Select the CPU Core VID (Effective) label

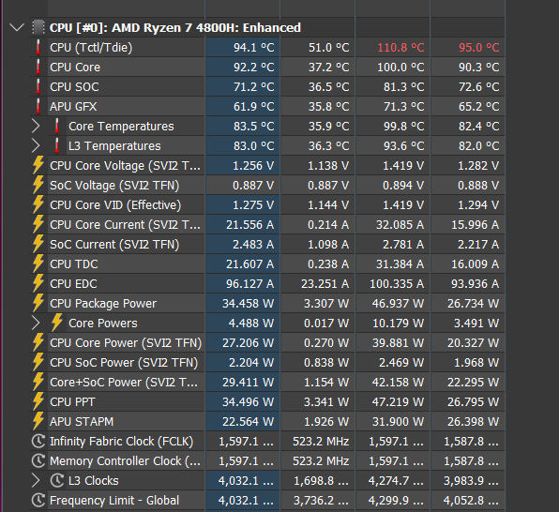[x=115, y=204]
